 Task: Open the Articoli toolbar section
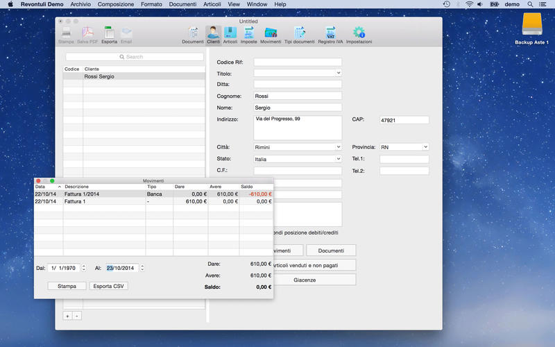pos(230,33)
